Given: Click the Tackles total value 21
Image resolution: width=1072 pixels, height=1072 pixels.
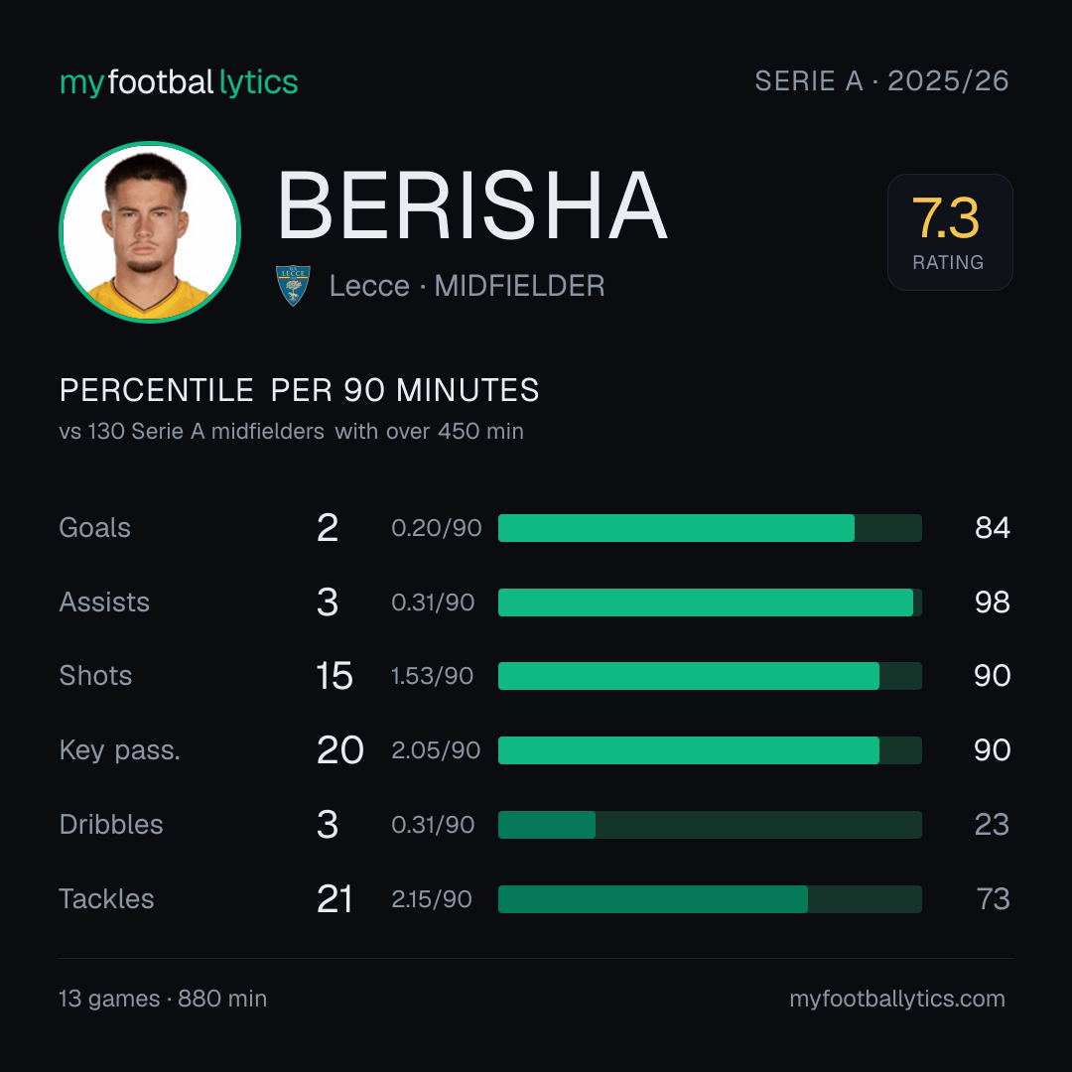Looking at the screenshot, I should pyautogui.click(x=335, y=899).
